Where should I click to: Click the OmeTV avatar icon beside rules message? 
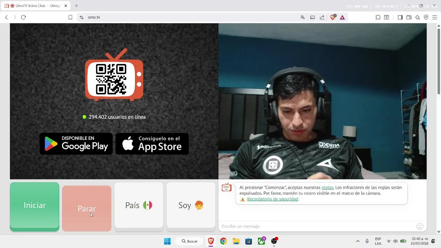226,188
